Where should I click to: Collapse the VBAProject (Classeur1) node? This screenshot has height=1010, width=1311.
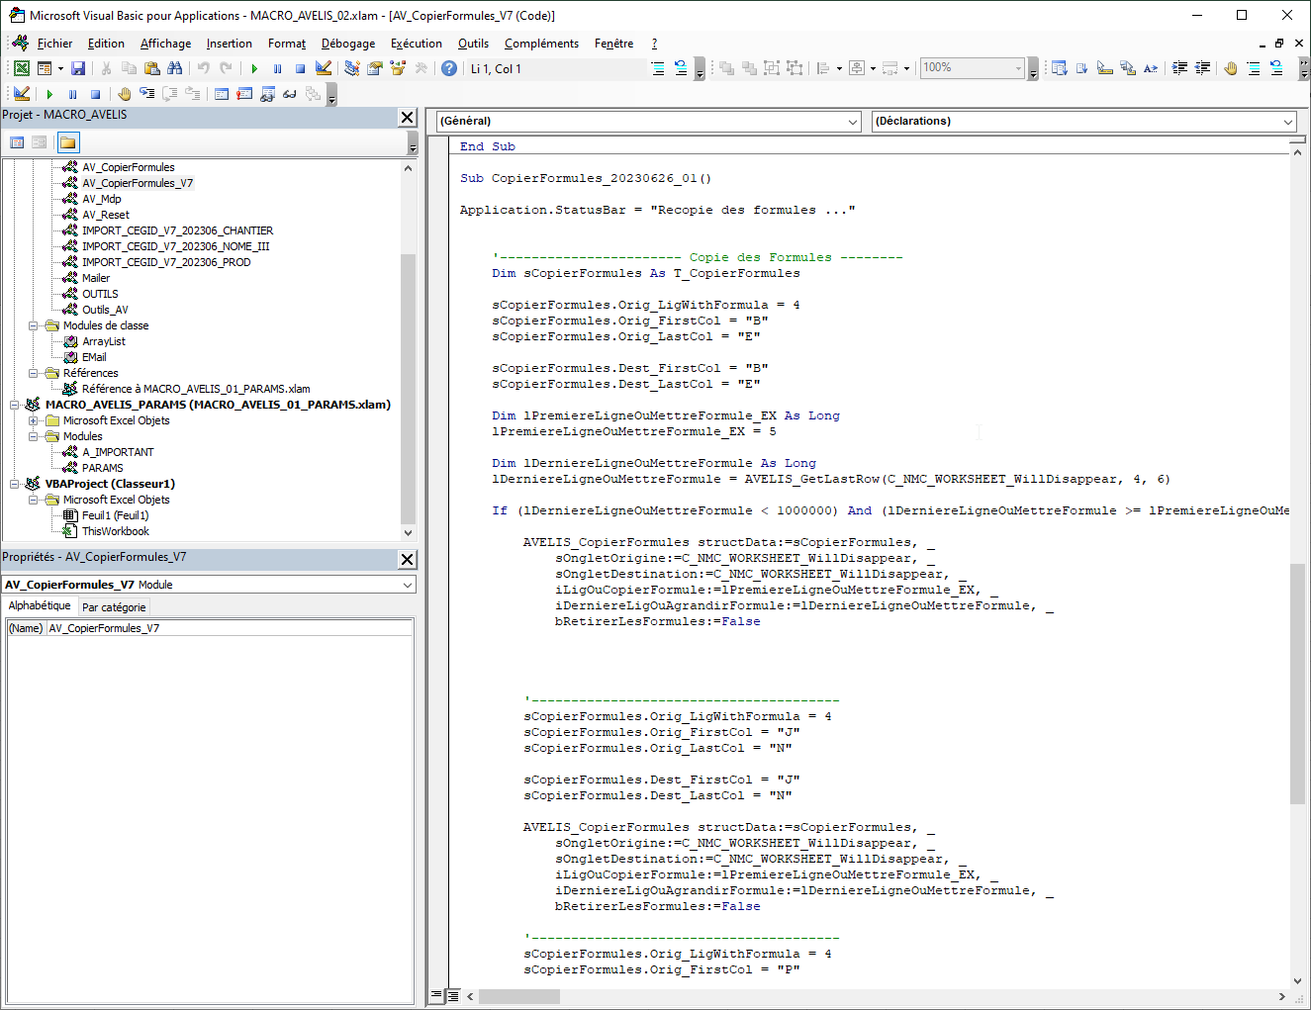pyautogui.click(x=14, y=484)
